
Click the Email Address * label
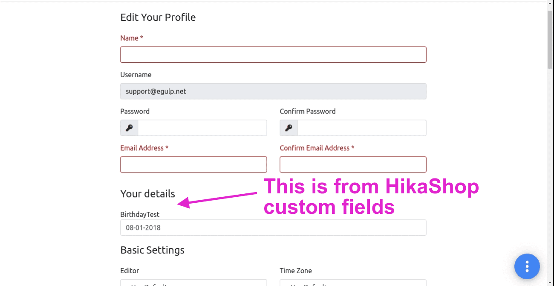[144, 148]
